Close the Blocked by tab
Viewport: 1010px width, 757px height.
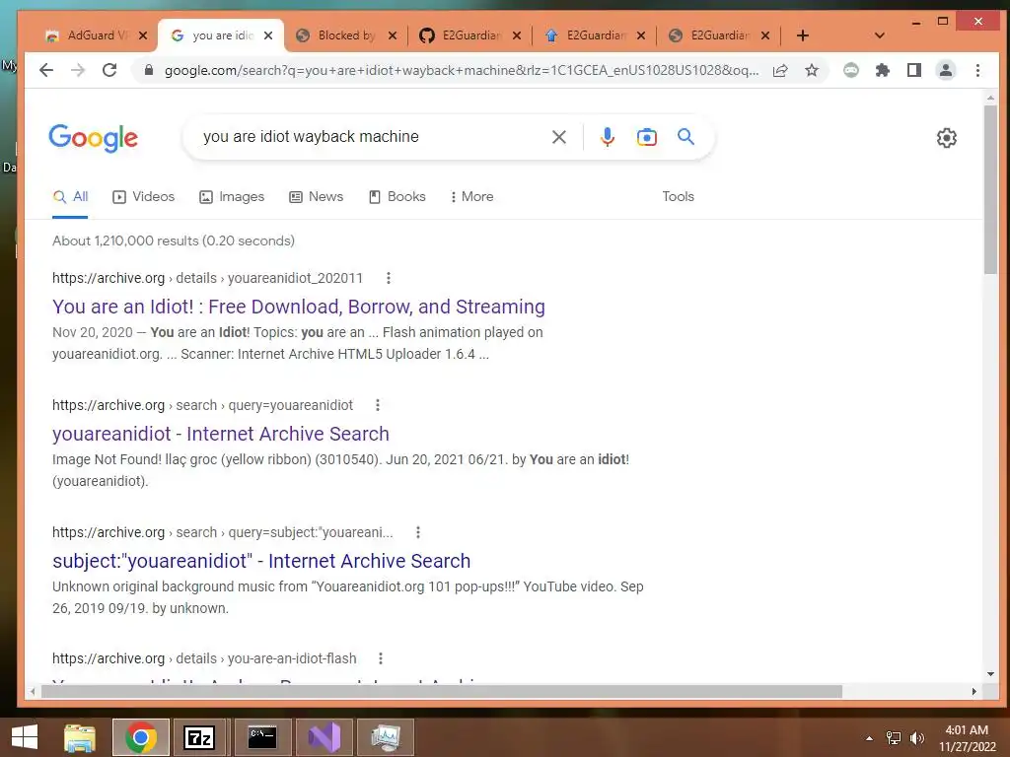(393, 35)
